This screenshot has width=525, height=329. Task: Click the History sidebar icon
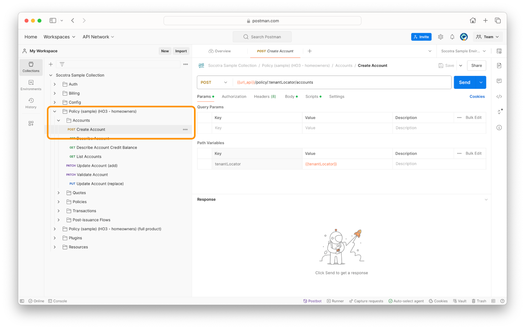click(31, 100)
